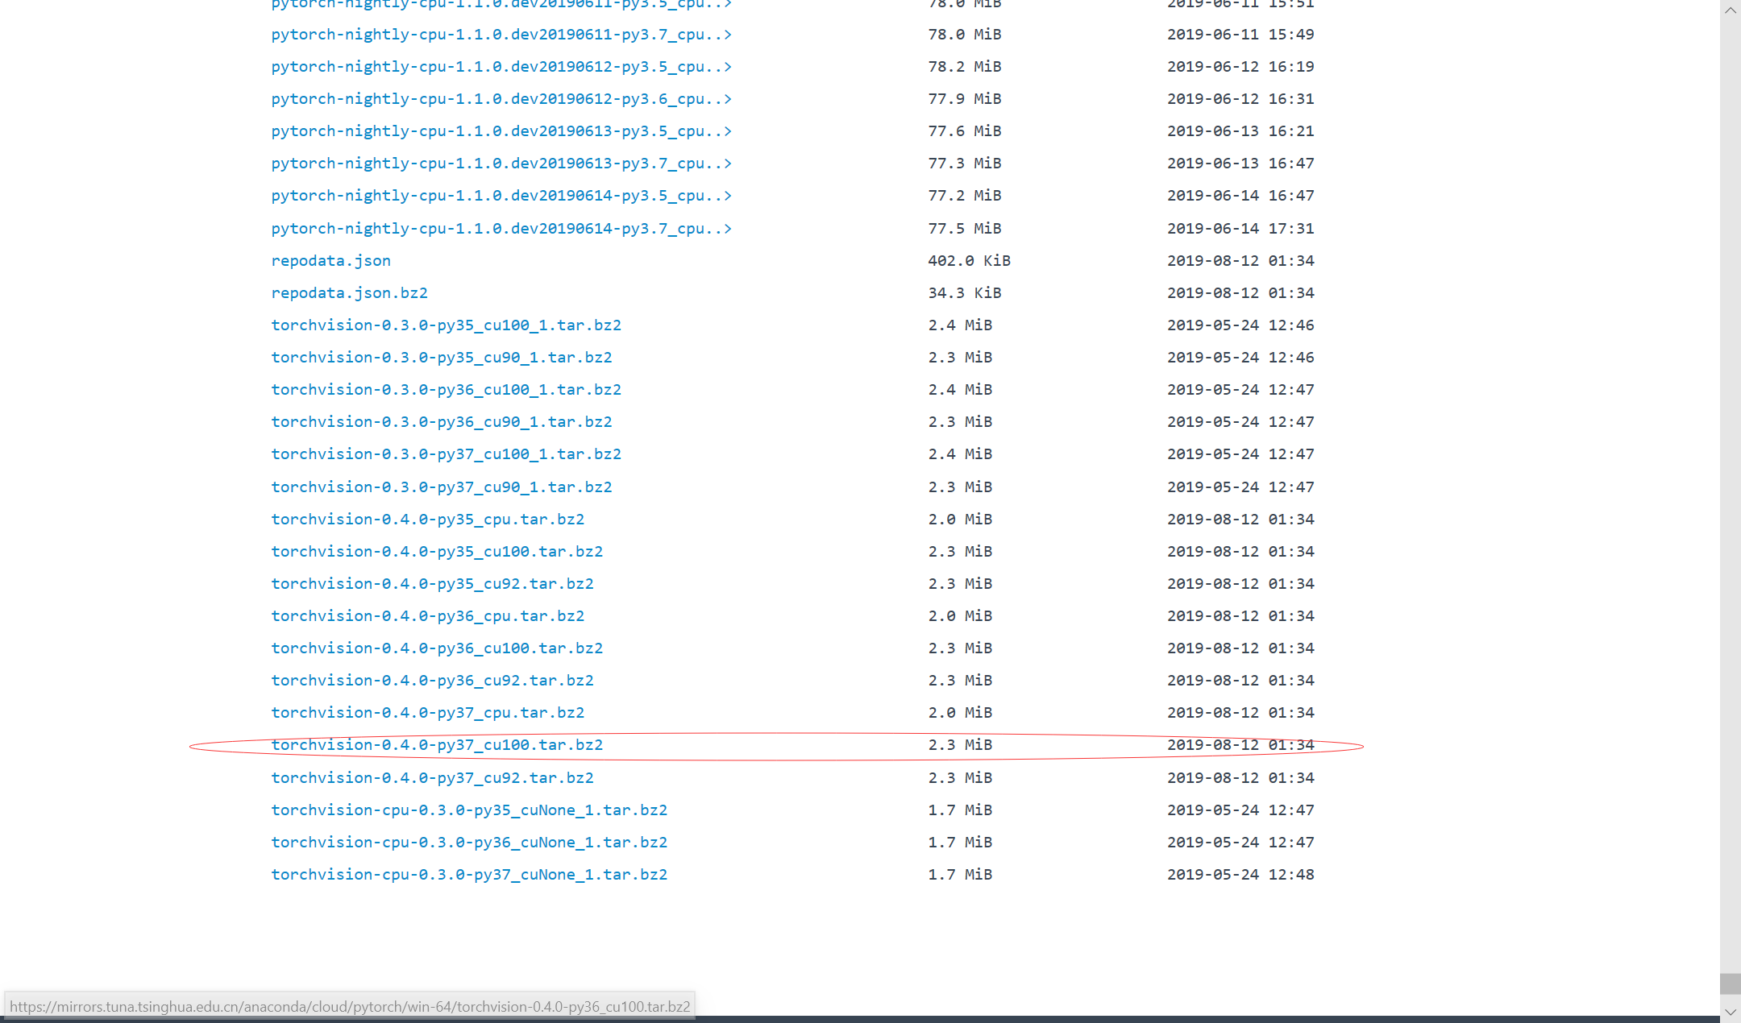Screen dimensions: 1741x1023
Task: Open torchvision-cpu-0.3.0-py35_cuNone_1.tar.bz2 link
Action: [469, 810]
